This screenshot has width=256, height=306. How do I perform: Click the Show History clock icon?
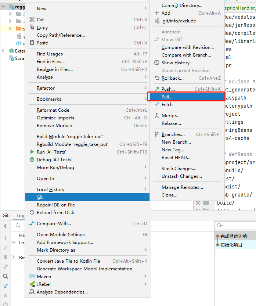coord(157,62)
